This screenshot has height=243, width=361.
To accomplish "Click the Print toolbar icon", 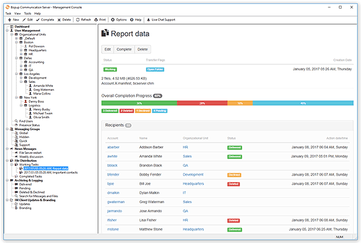I will click(x=96, y=20).
